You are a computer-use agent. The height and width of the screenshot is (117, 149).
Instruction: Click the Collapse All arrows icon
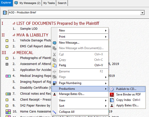[55, 112]
